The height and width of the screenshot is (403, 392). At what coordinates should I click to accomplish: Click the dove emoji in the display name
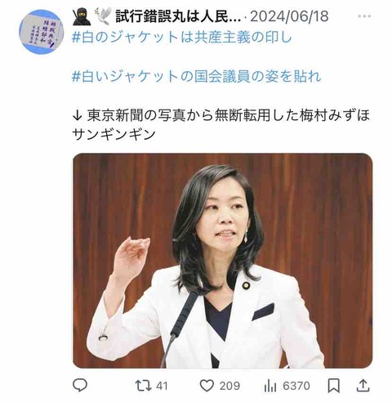tap(103, 16)
